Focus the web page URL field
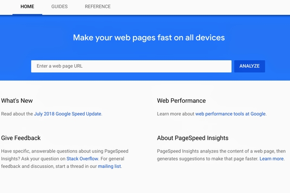 tap(131, 66)
